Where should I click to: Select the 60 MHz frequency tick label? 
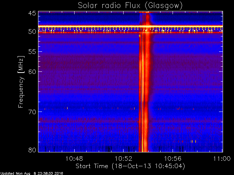coord(32,72)
